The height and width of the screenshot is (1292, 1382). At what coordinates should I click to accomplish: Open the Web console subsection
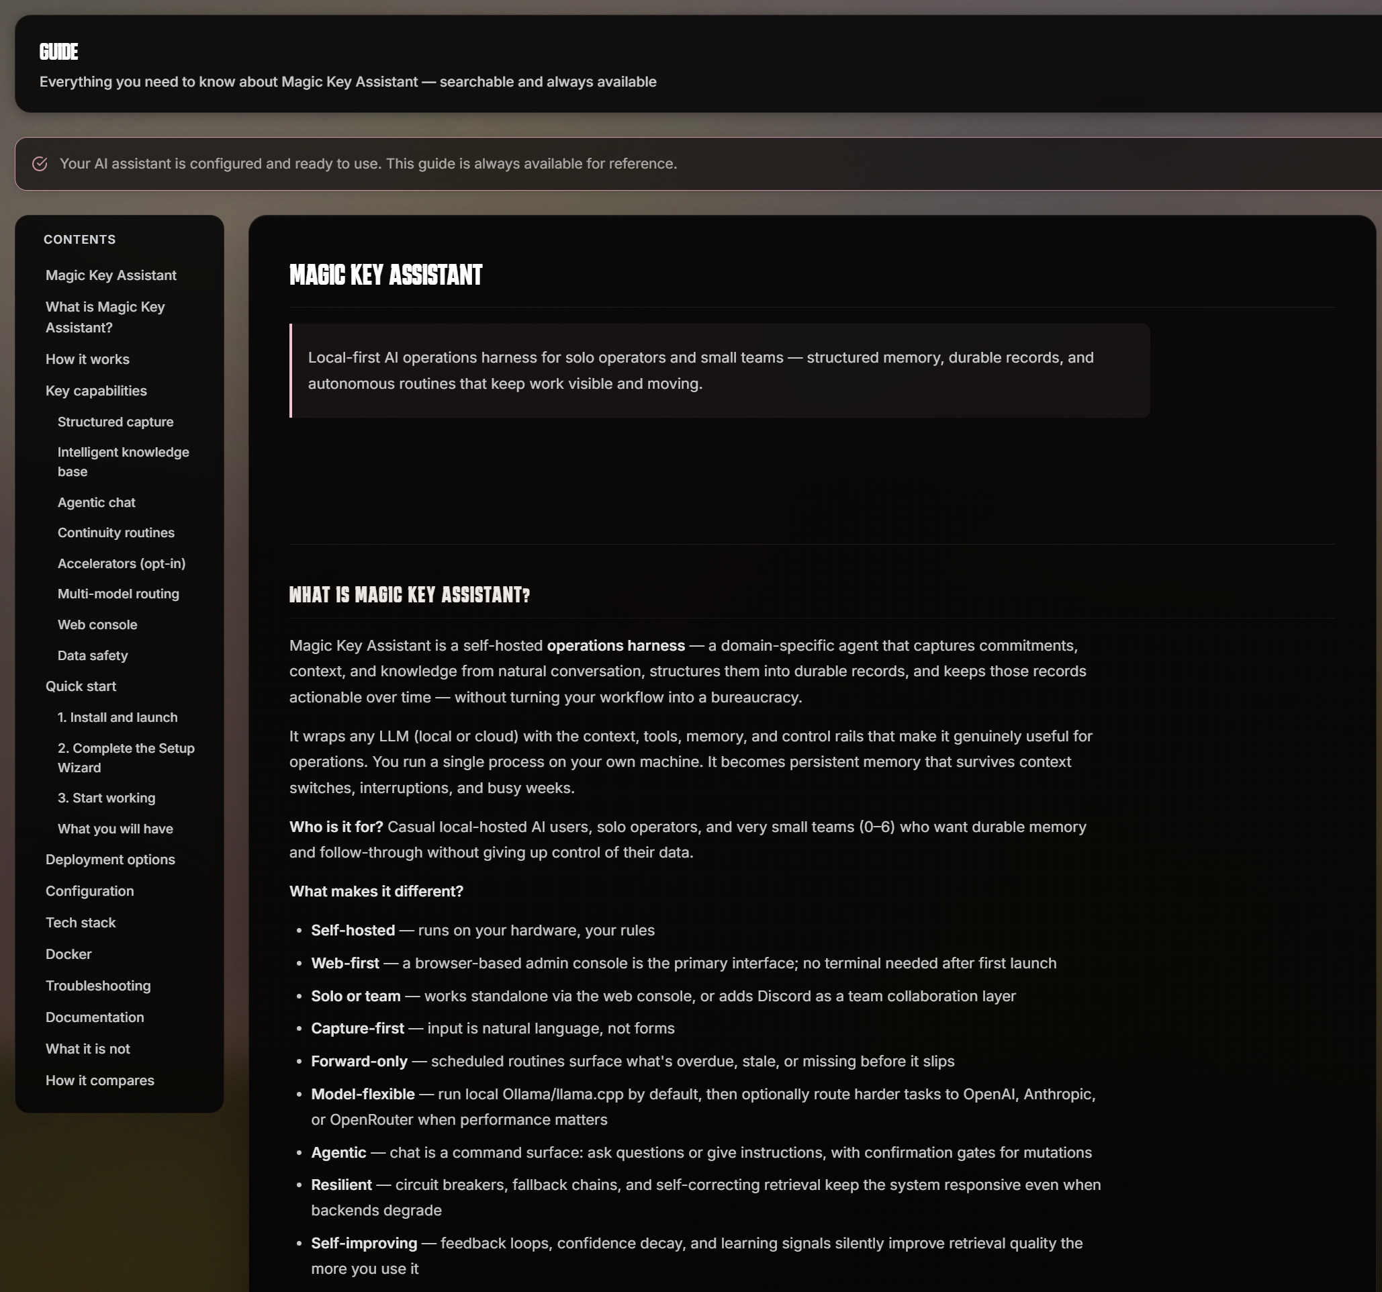(97, 625)
